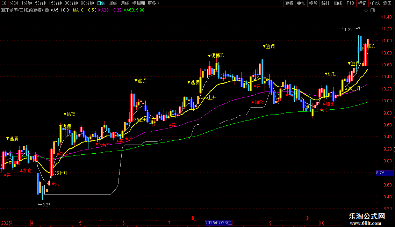Select the 60分钟 period

[87, 3]
